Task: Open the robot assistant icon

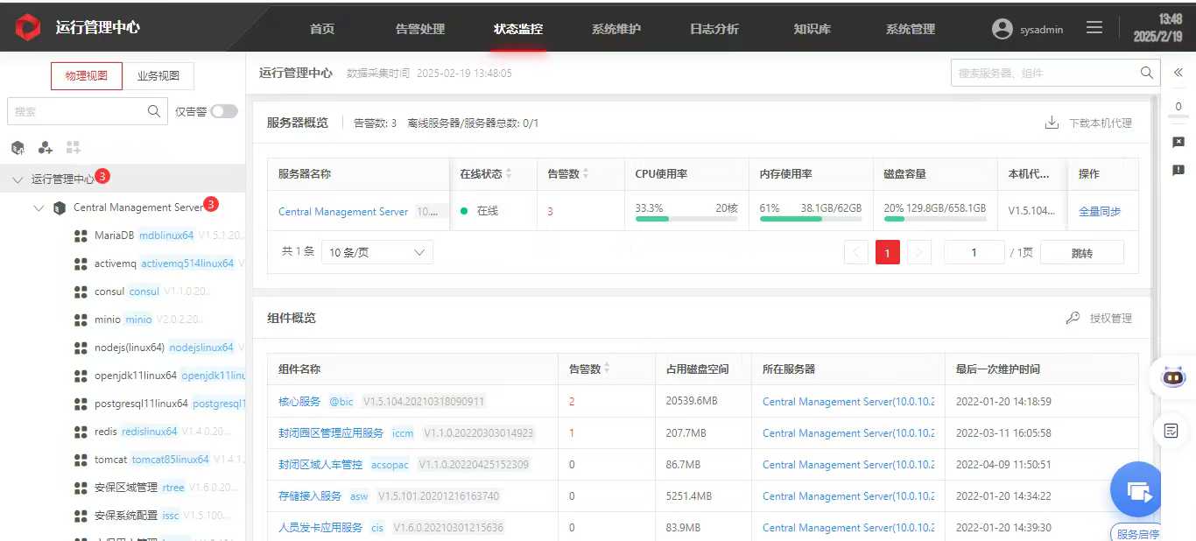Action: pyautogui.click(x=1173, y=377)
